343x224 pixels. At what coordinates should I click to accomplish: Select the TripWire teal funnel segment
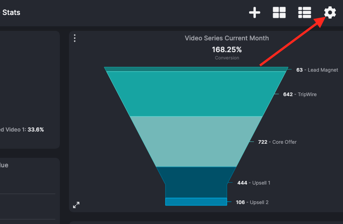tap(196, 94)
